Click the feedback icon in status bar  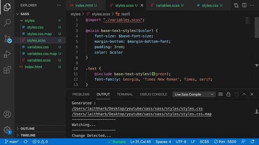[x=243, y=141]
